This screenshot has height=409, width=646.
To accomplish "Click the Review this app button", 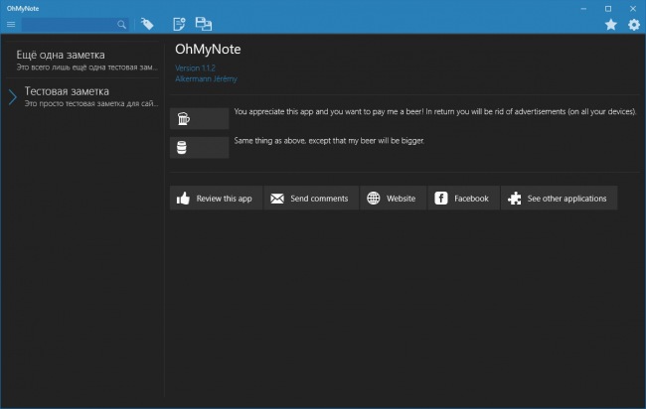I will click(216, 199).
